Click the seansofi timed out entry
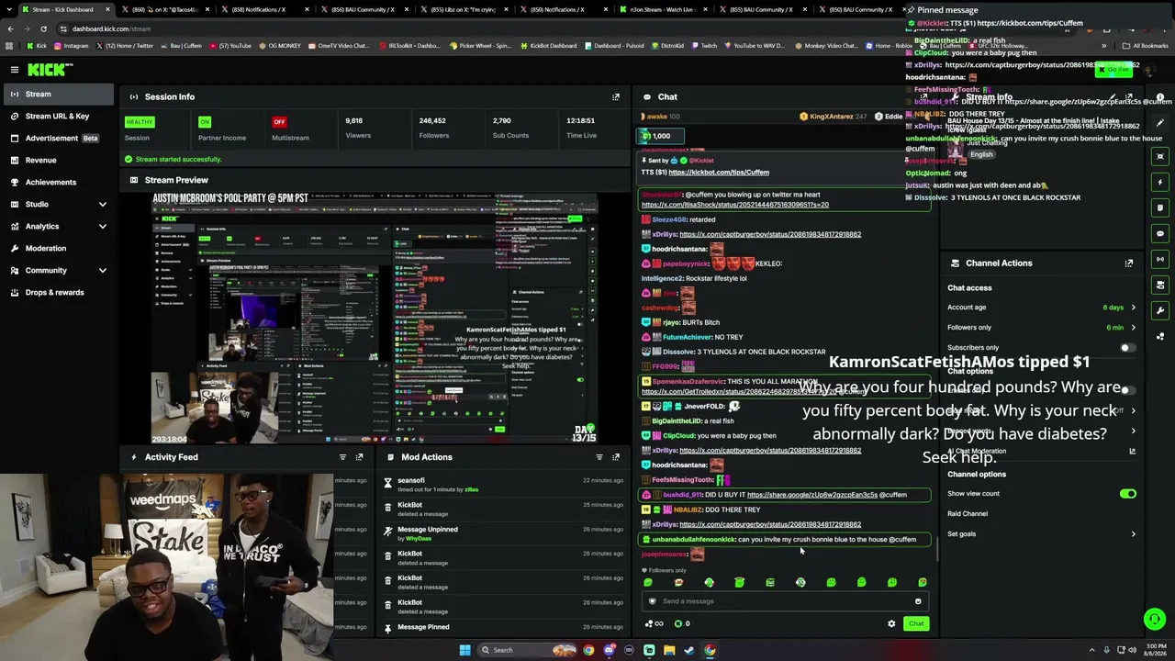Image resolution: width=1175 pixels, height=661 pixels. [503, 485]
